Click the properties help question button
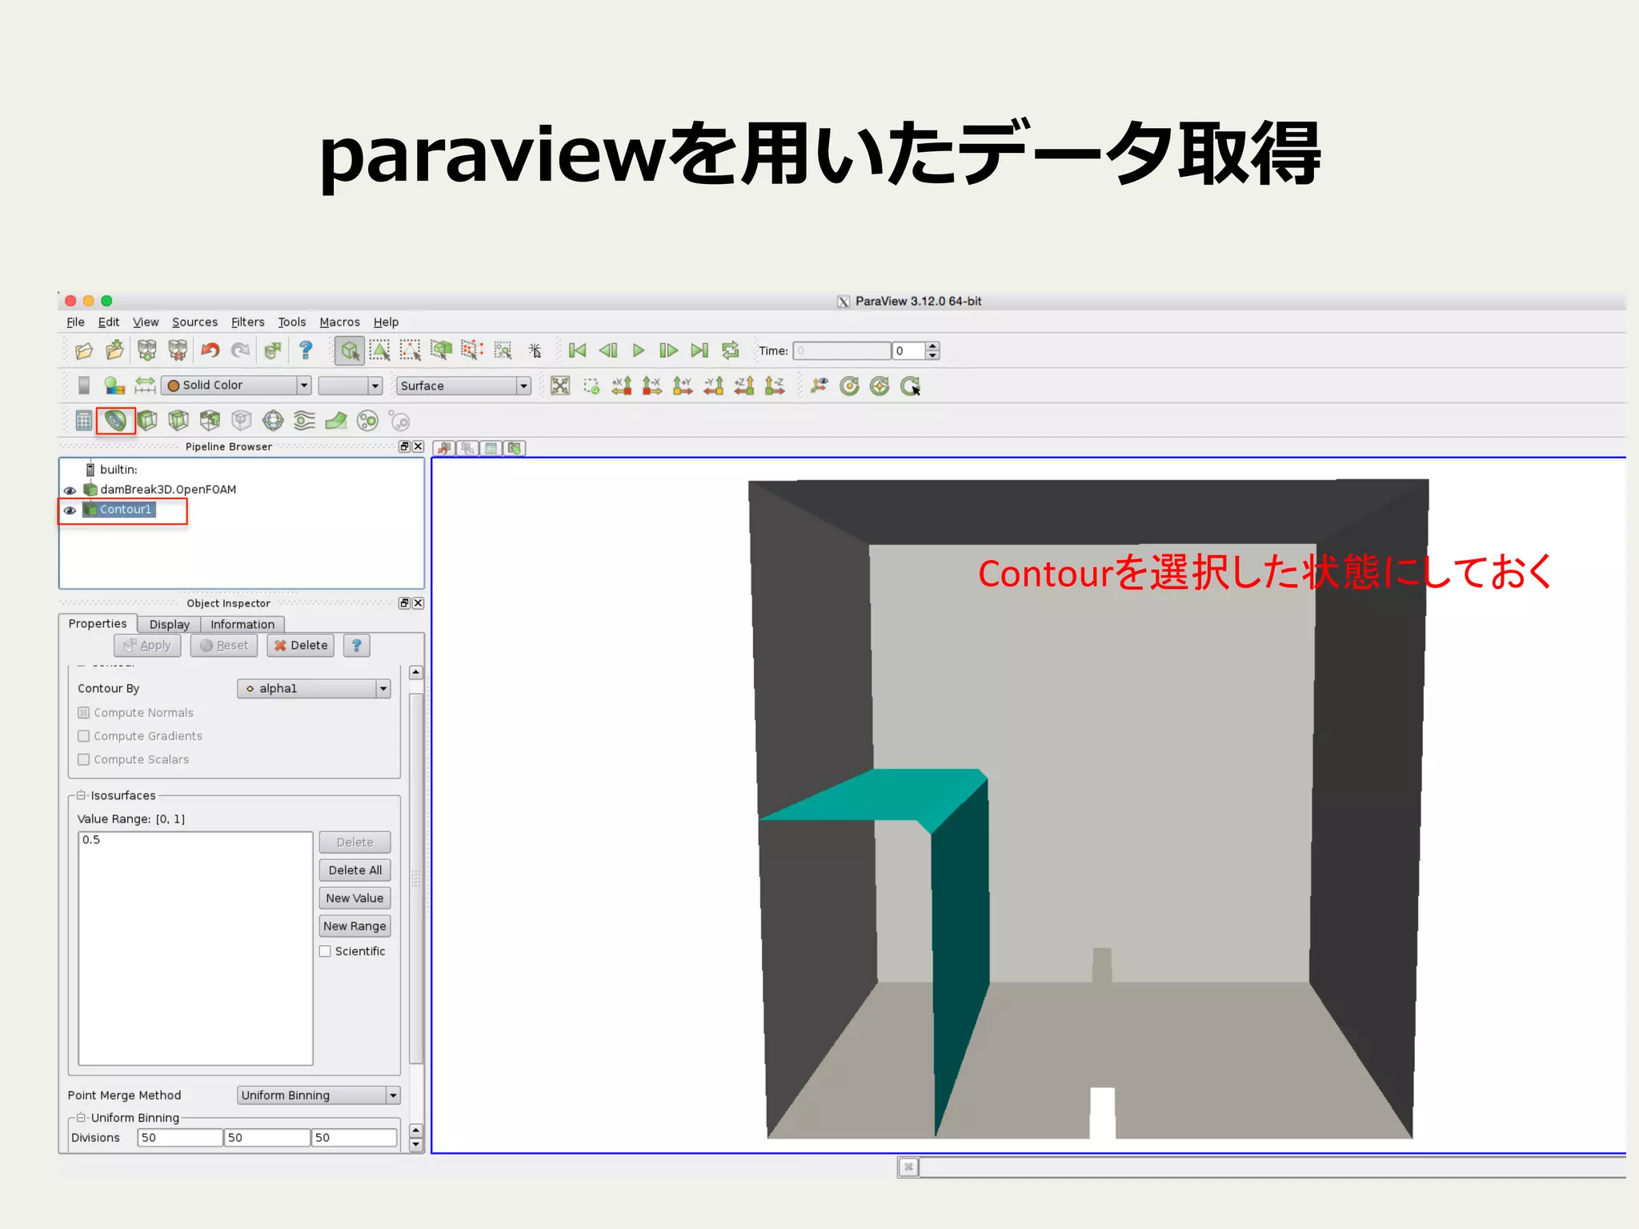Viewport: 1639px width, 1229px height. (x=357, y=646)
